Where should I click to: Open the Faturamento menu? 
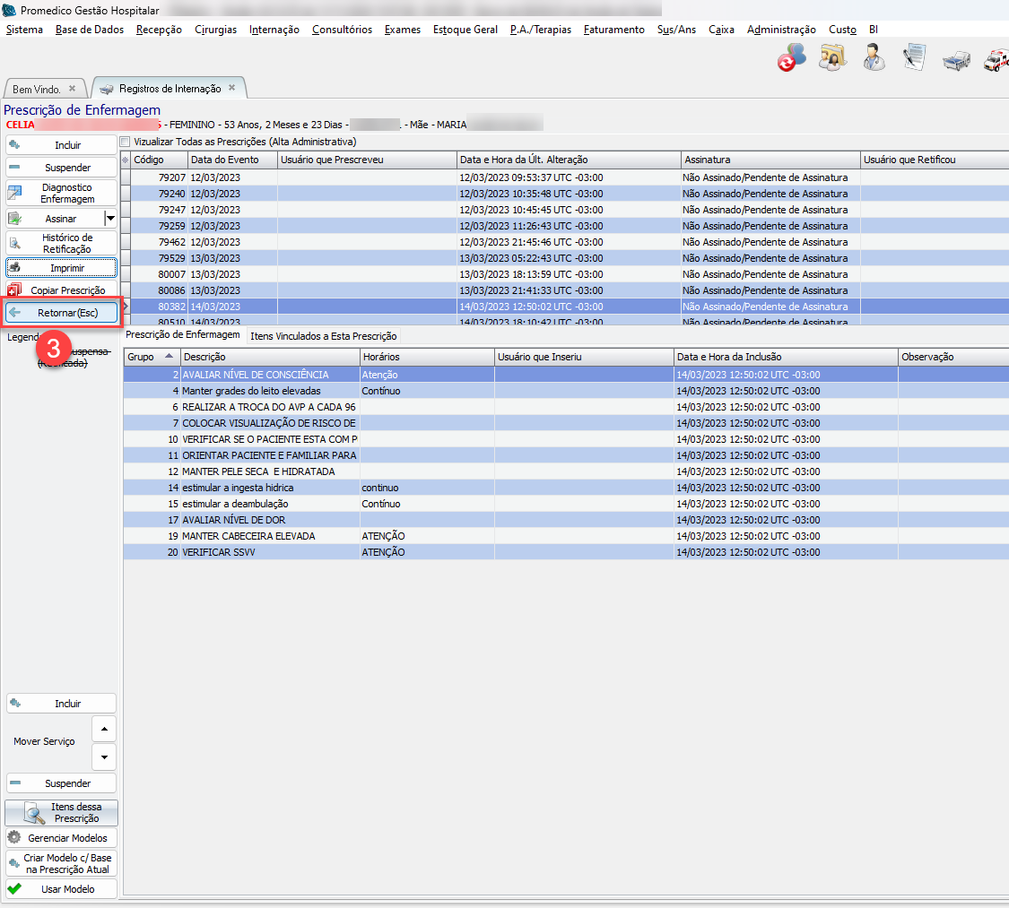[x=613, y=30]
